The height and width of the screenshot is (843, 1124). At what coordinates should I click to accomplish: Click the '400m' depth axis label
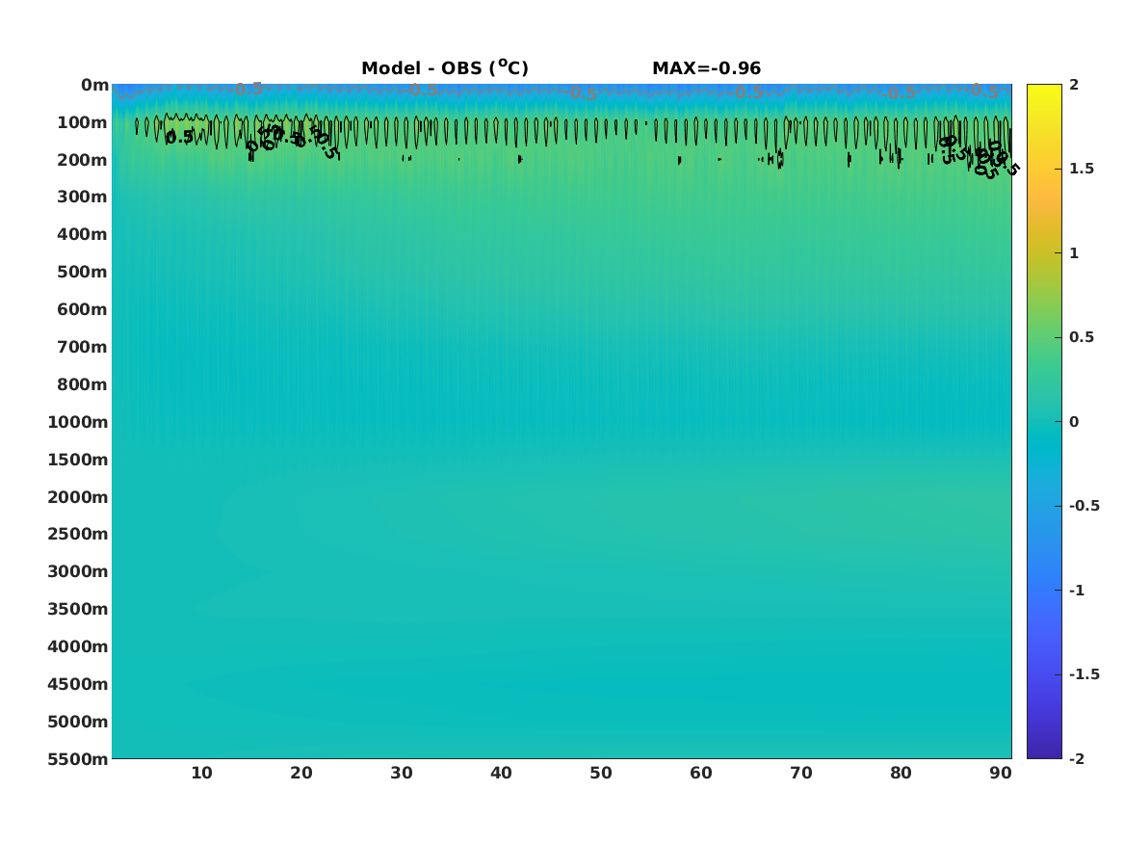[83, 234]
